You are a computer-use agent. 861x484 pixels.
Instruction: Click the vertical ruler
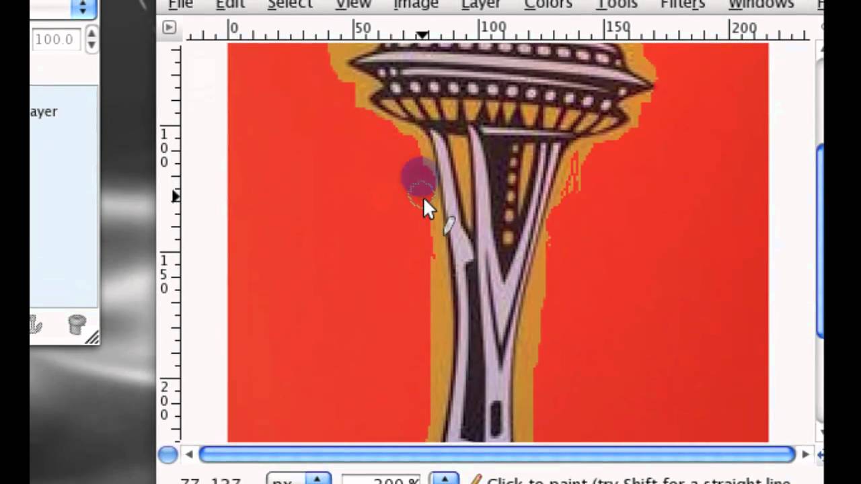[170, 242]
